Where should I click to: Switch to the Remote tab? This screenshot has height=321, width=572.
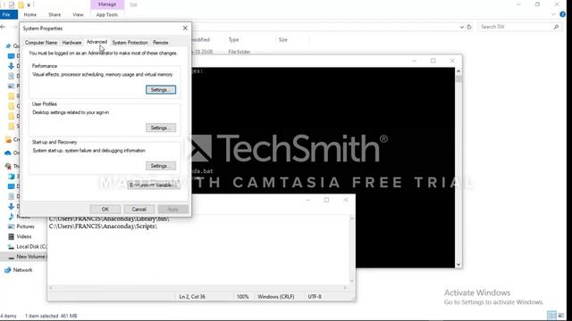[x=161, y=43]
